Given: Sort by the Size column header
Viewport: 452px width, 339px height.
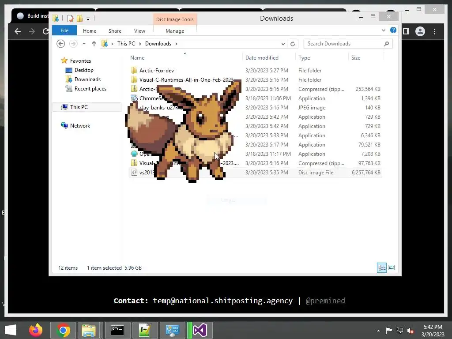Looking at the screenshot, I should [356, 58].
